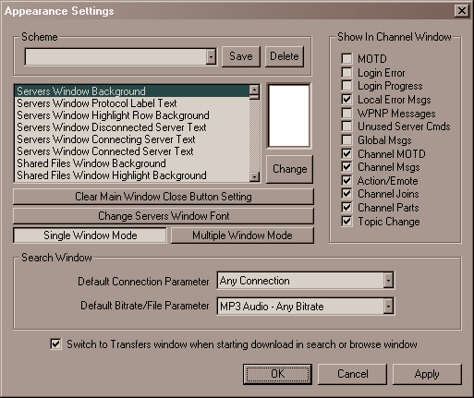Uncheck Switch to Transfers window option
Viewport: 474px width, 398px height.
55,344
